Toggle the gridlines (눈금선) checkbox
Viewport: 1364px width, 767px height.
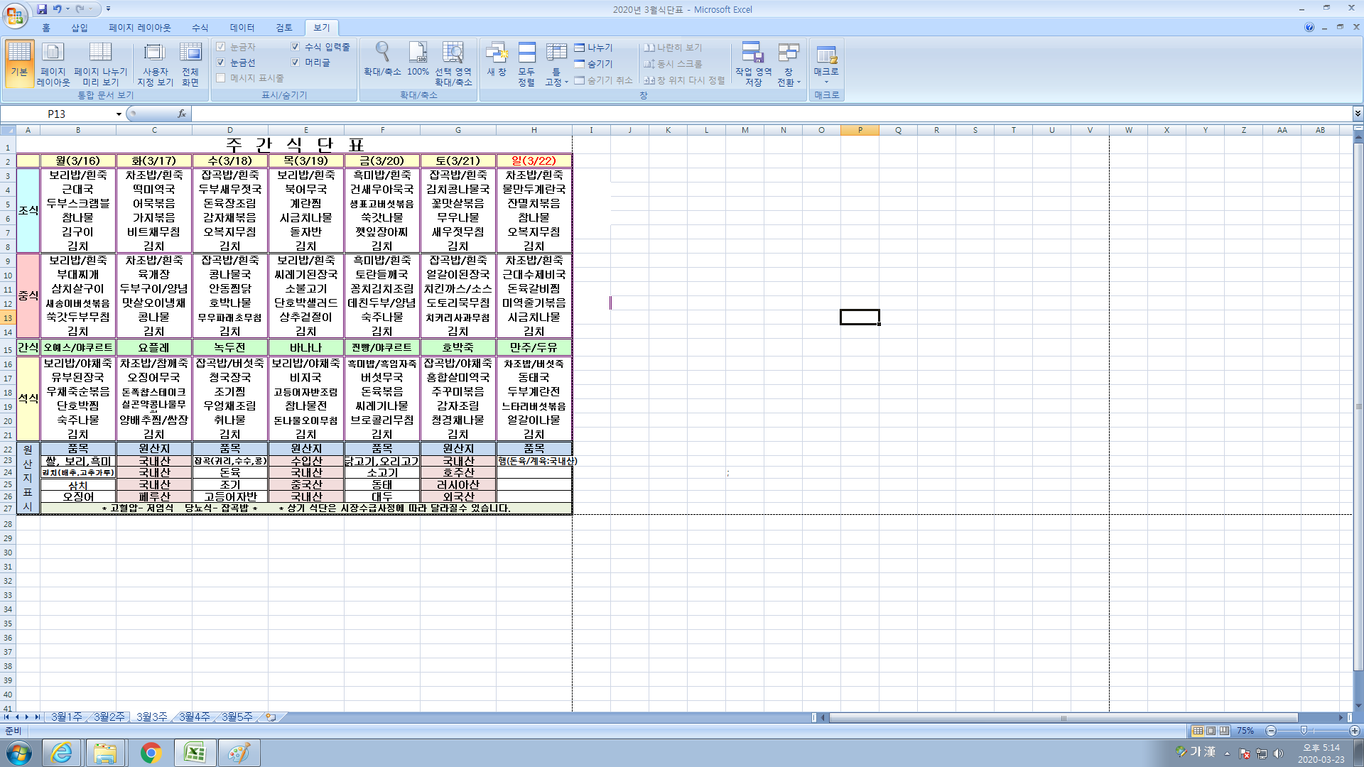pos(221,62)
